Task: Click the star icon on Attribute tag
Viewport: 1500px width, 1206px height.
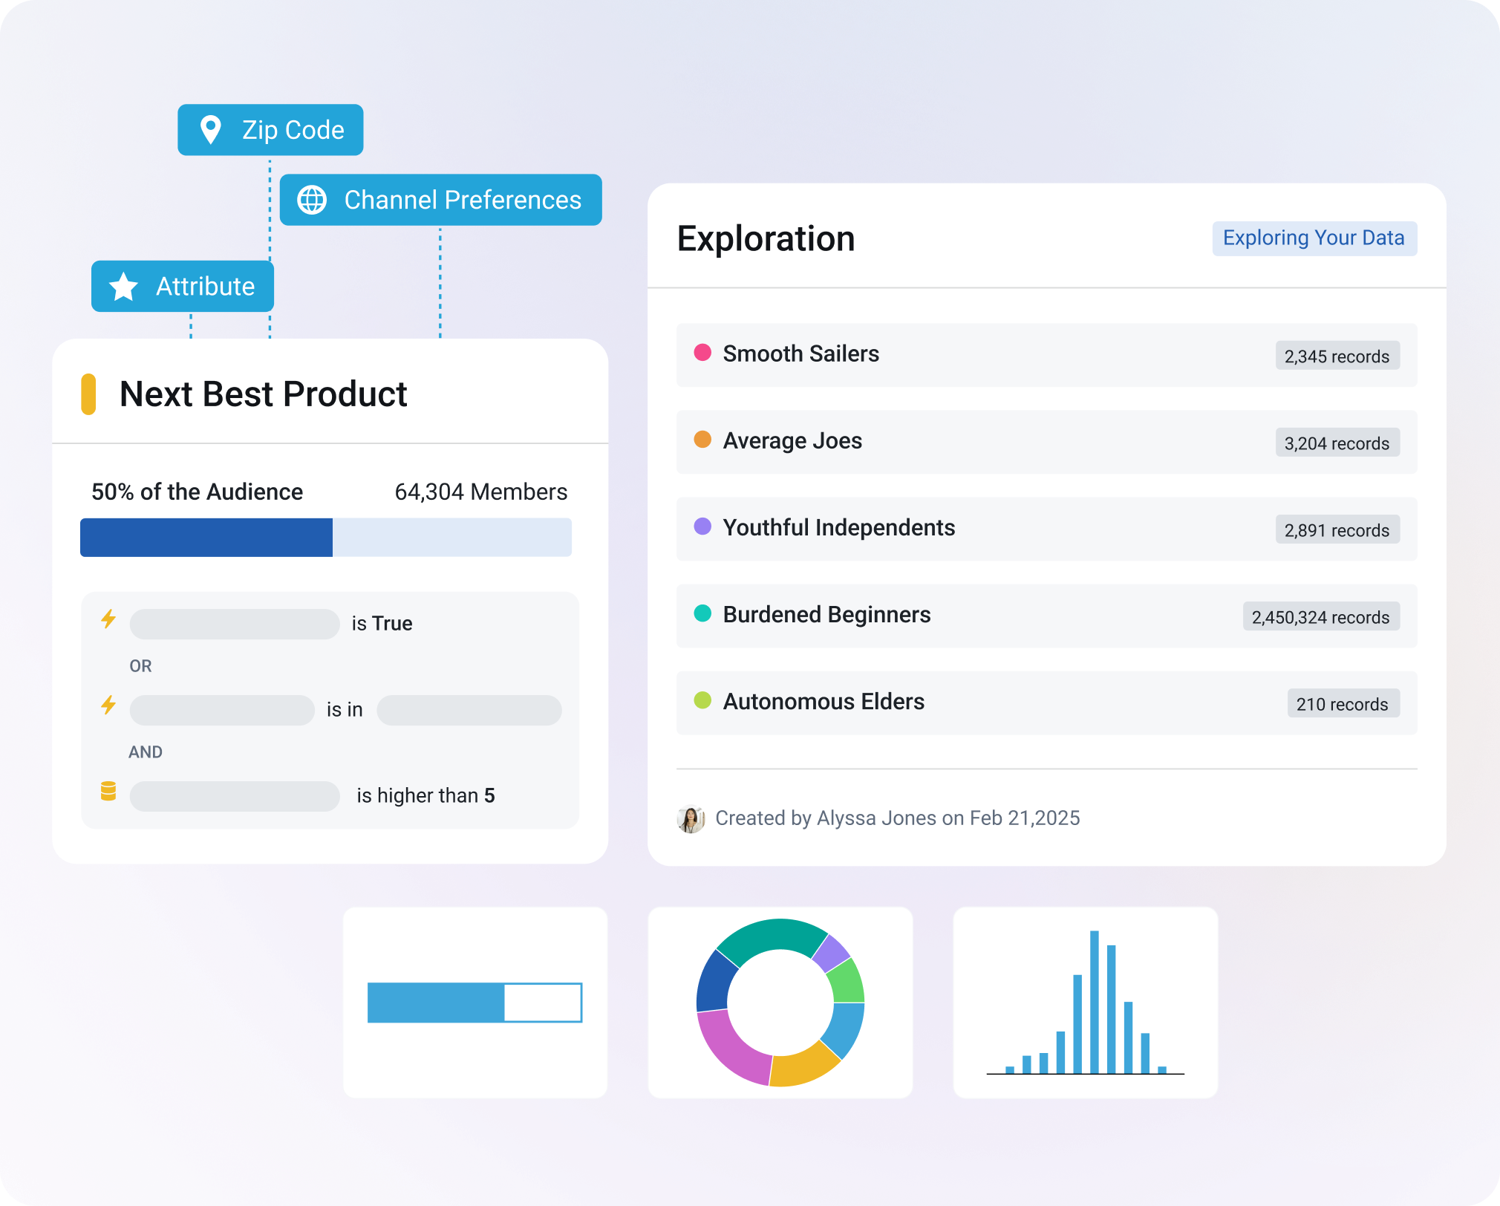Action: pyautogui.click(x=123, y=287)
